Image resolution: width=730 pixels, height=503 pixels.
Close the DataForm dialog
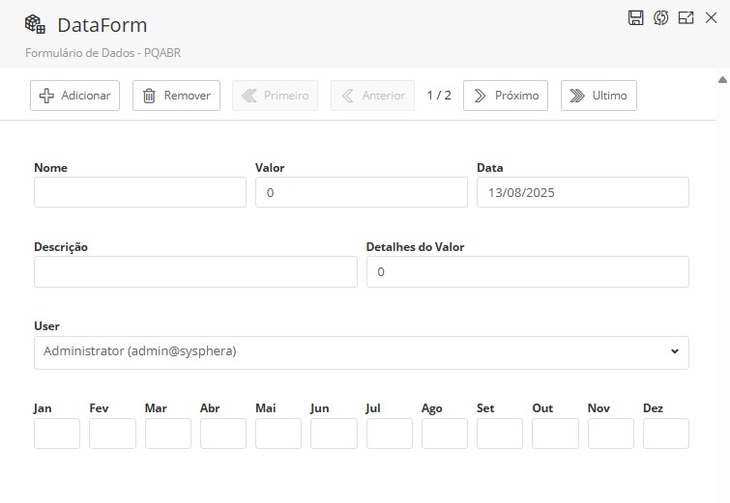(711, 17)
